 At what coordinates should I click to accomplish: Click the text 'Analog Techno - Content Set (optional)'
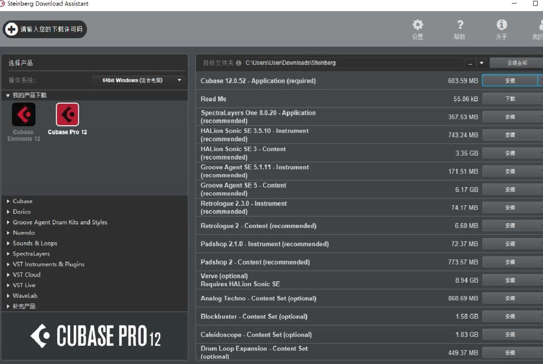coord(259,298)
